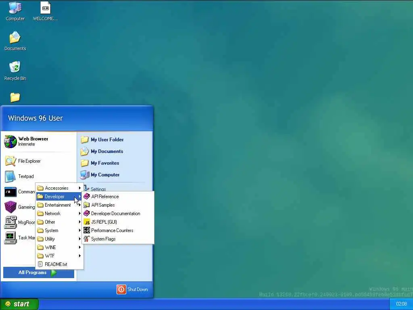Click the All Programs button label

(32, 272)
